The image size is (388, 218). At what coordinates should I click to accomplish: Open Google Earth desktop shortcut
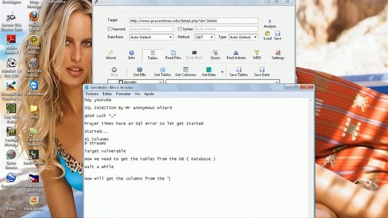pyautogui.click(x=11, y=178)
